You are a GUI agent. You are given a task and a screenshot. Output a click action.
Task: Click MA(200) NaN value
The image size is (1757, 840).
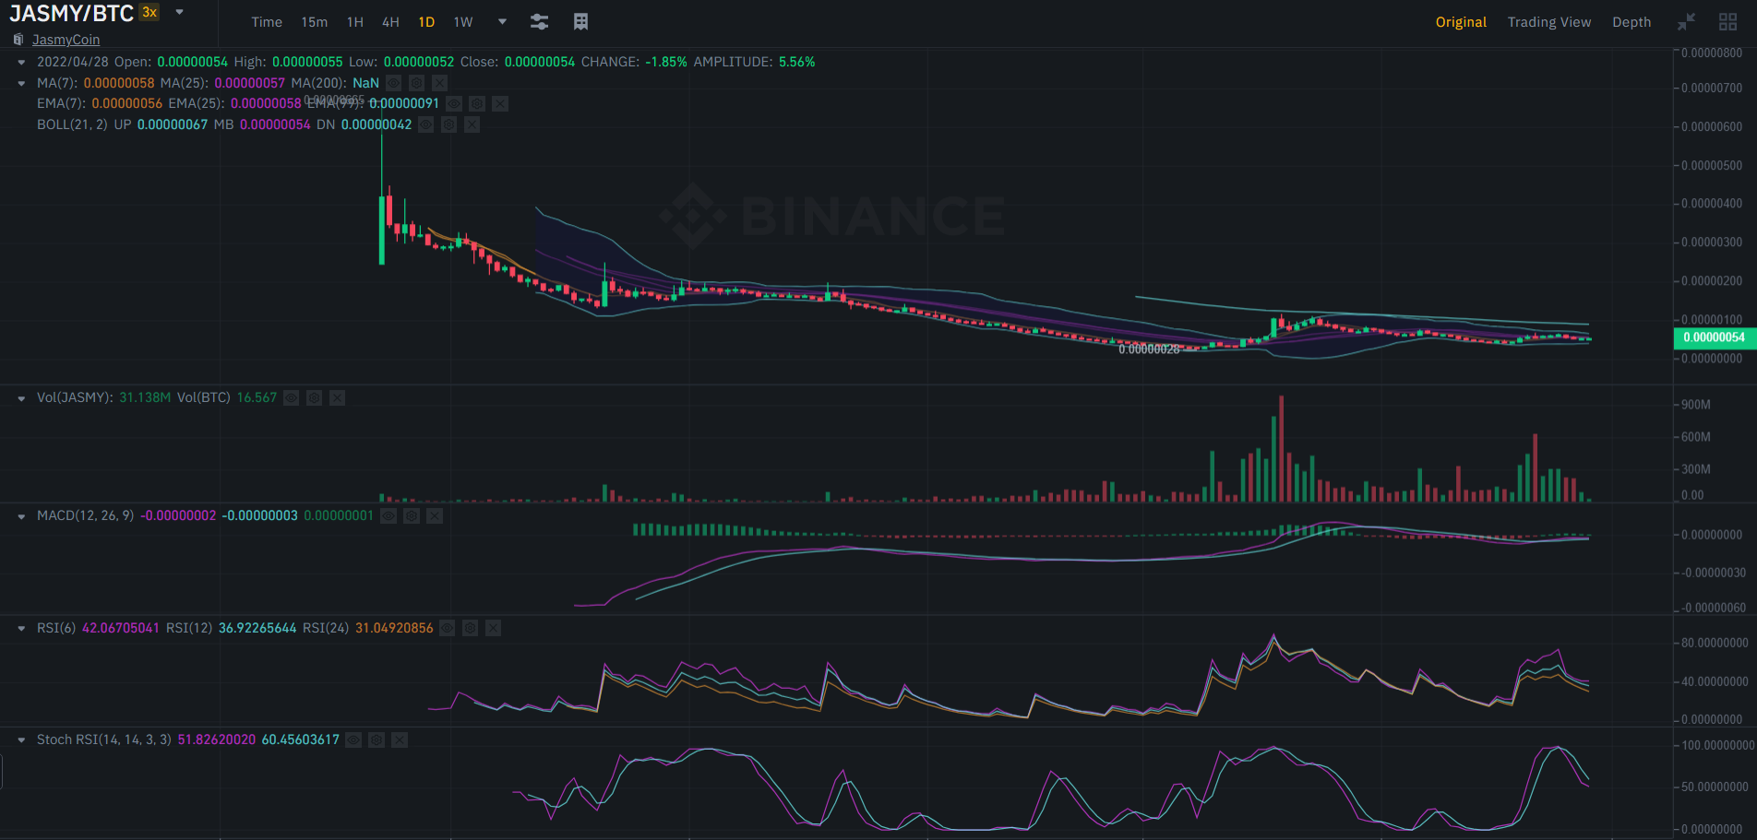[x=365, y=83]
